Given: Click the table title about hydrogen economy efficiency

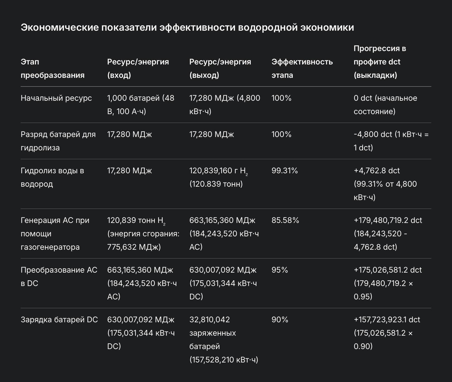Looking at the screenshot, I should point(187,27).
